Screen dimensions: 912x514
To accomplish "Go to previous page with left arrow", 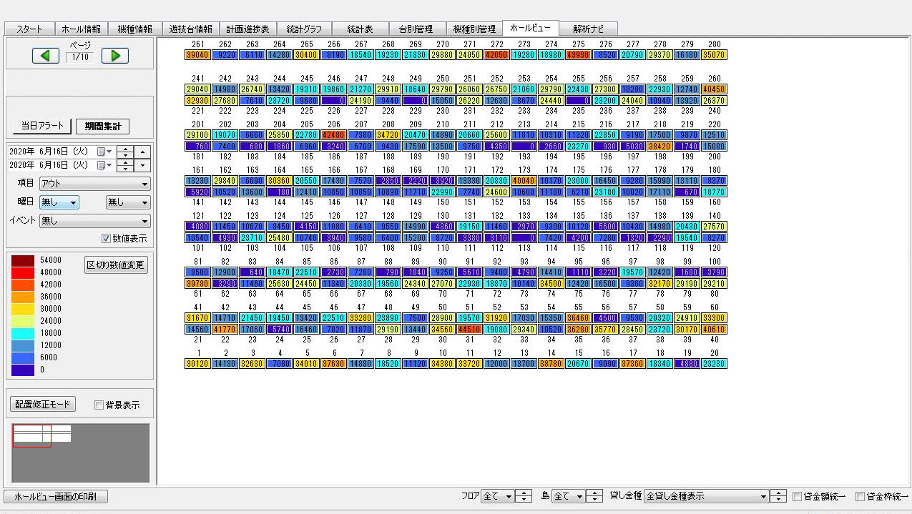I will [x=46, y=56].
